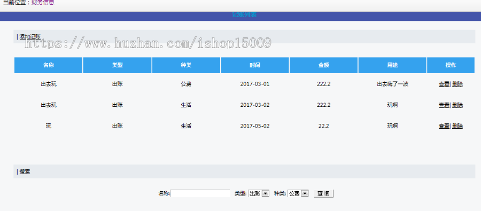Delete the 2017-03-01 record via 删除
The width and height of the screenshot is (481, 211).
pyautogui.click(x=457, y=84)
